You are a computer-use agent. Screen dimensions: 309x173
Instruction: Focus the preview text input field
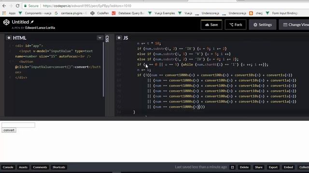coord(18,125)
